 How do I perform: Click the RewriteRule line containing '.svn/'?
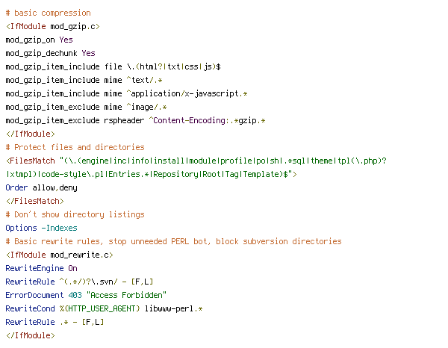point(79,282)
